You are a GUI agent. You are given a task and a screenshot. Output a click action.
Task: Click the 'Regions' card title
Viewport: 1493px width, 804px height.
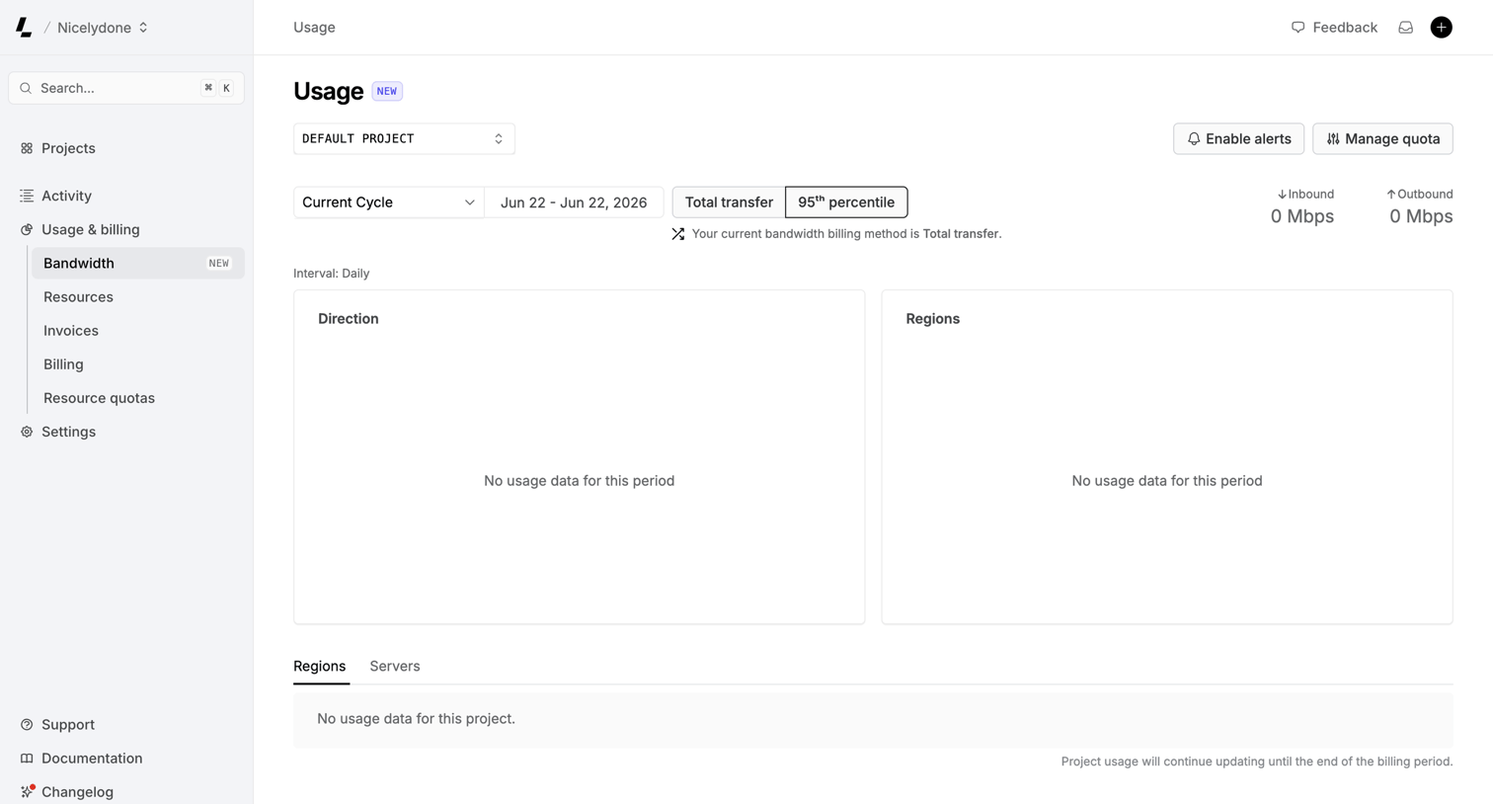(933, 319)
